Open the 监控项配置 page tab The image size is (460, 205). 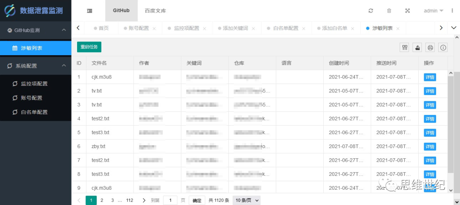pos(186,28)
